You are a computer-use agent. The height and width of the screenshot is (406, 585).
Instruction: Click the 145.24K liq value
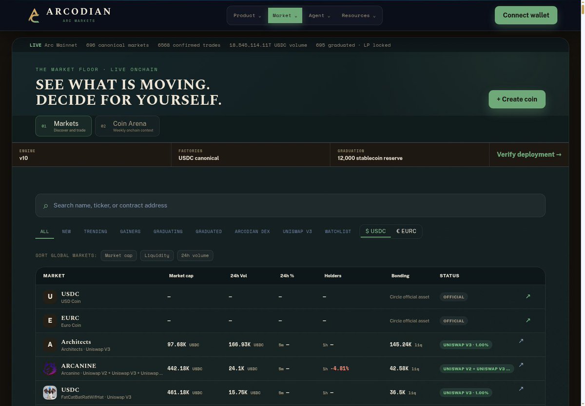[401, 345]
